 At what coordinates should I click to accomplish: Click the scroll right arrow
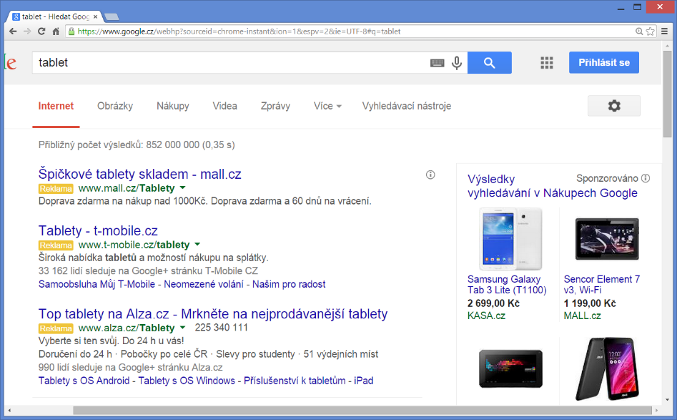(656, 410)
